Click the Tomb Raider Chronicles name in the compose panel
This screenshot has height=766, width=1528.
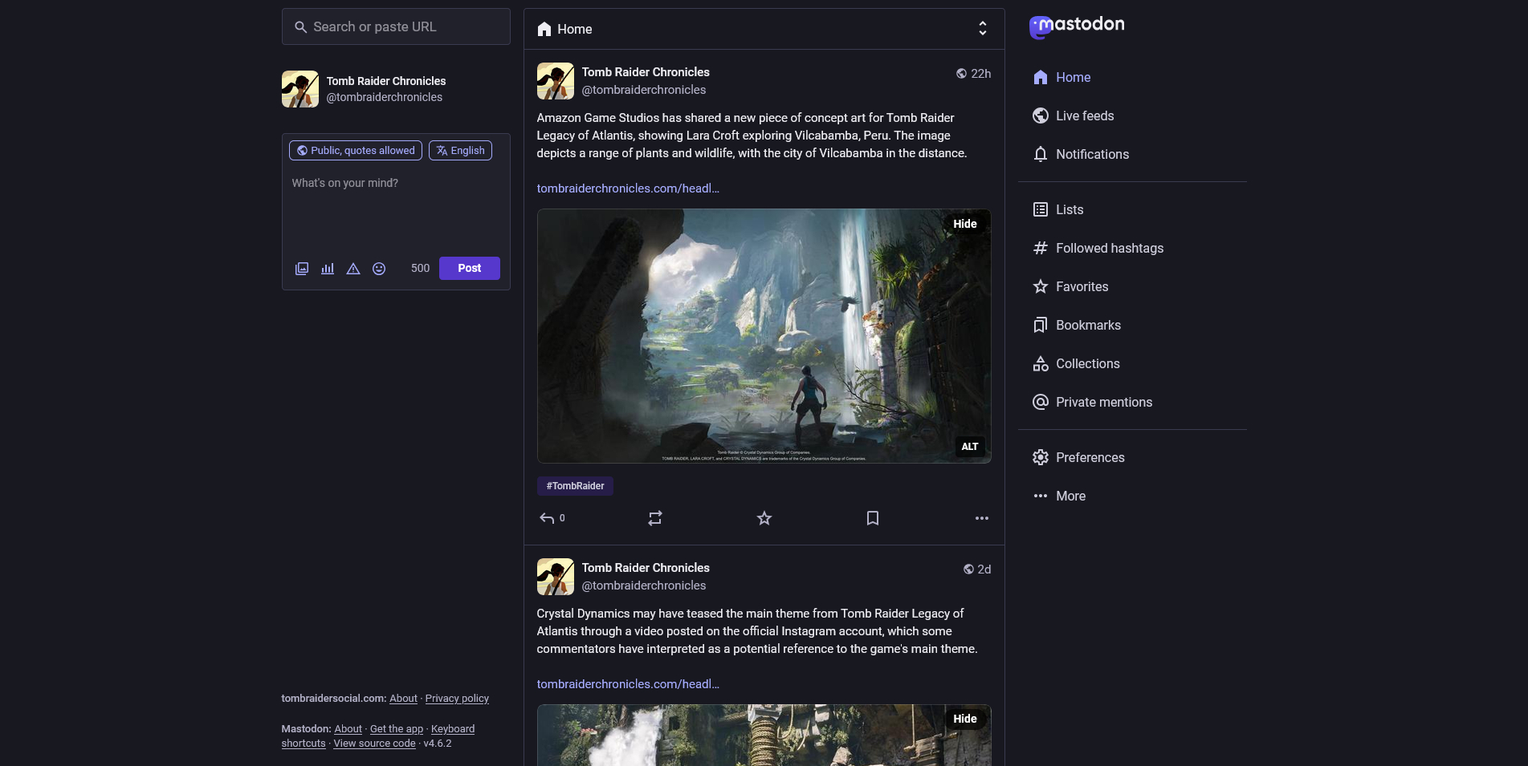pyautogui.click(x=386, y=81)
